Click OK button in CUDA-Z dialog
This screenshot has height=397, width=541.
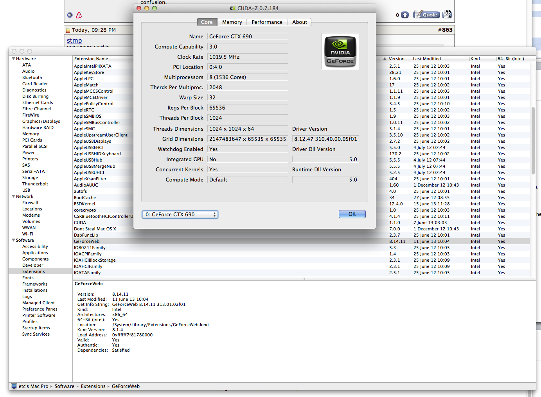[x=352, y=214]
